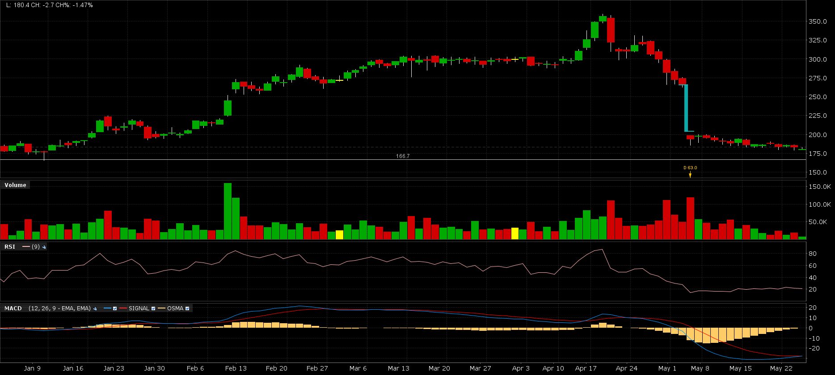This screenshot has width=835, height=375.
Task: Click the May 1 date axis label
Action: point(667,368)
